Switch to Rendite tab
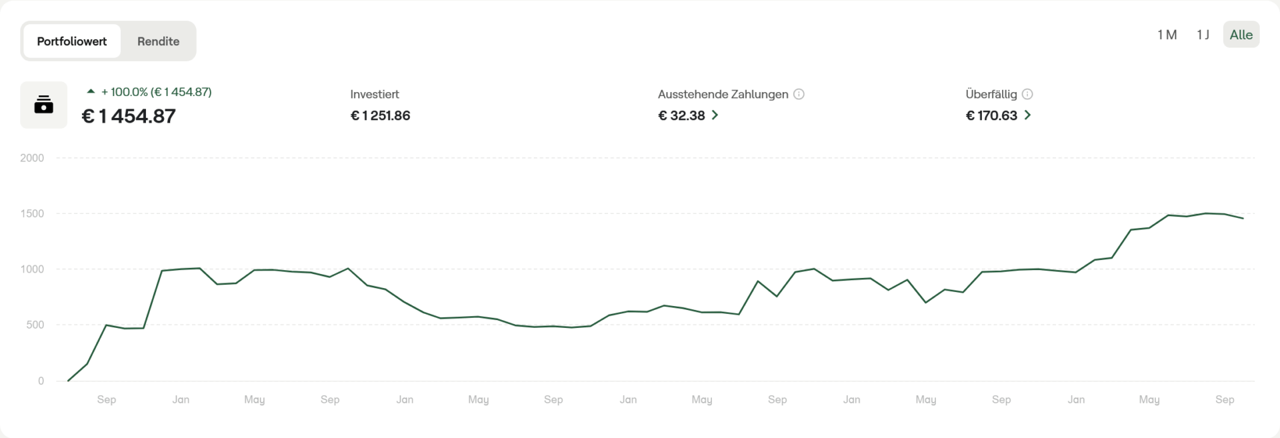Viewport: 1280px width, 438px height. click(x=158, y=41)
